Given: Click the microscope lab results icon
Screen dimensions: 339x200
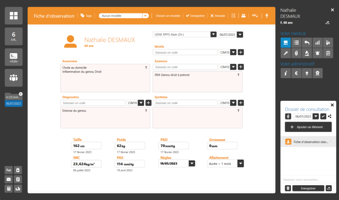Looking at the screenshot, I should tap(307, 53).
